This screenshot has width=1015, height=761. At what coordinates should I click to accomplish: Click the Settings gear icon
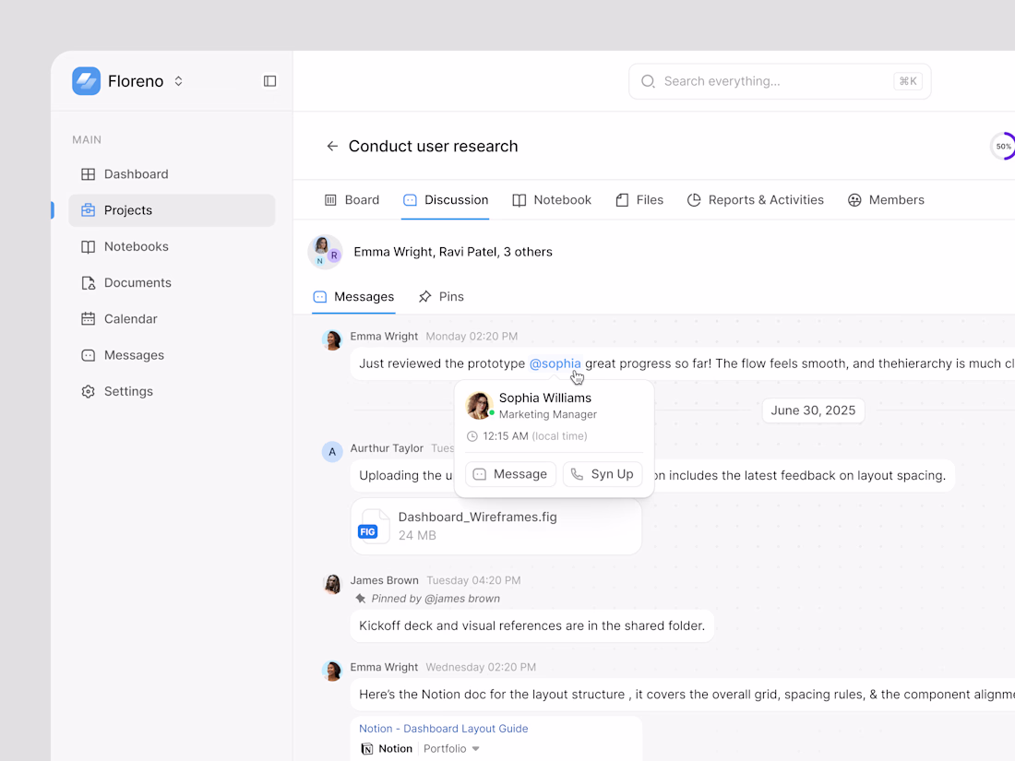tap(88, 391)
